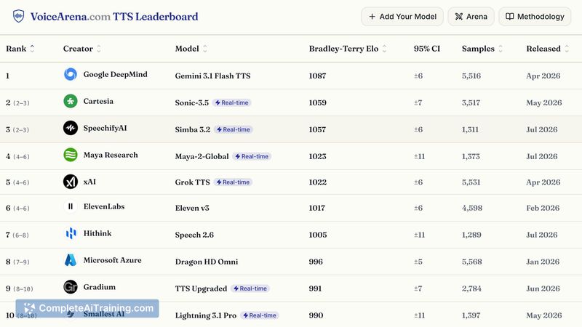The width and height of the screenshot is (582, 327).
Task: Sort by Bradley-Terry Elo arrows
Action: pyautogui.click(x=385, y=49)
